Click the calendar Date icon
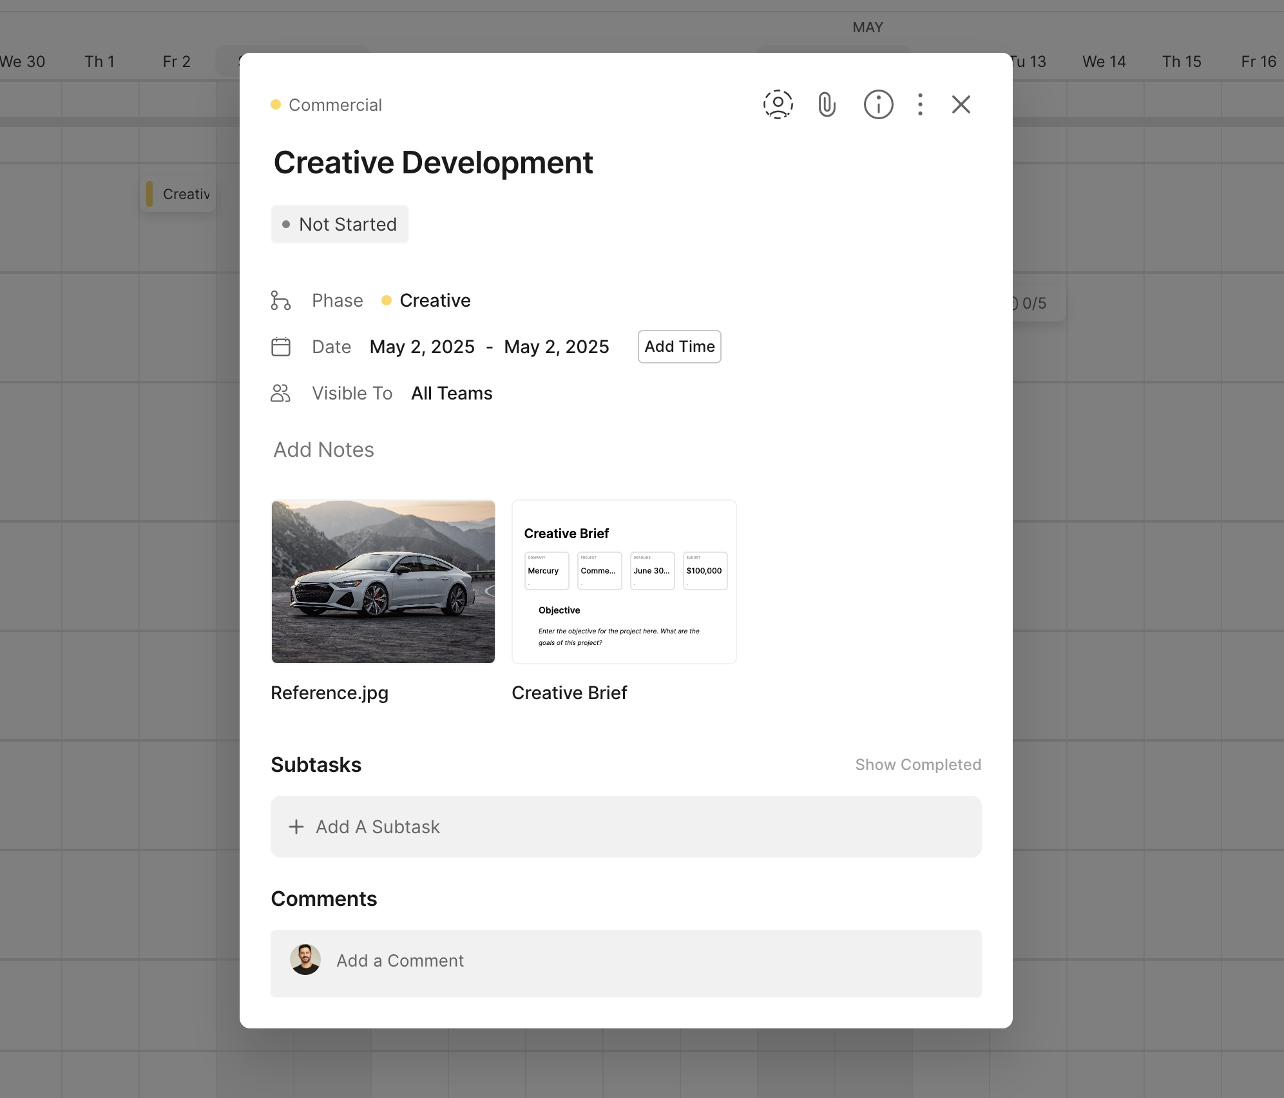 click(280, 347)
